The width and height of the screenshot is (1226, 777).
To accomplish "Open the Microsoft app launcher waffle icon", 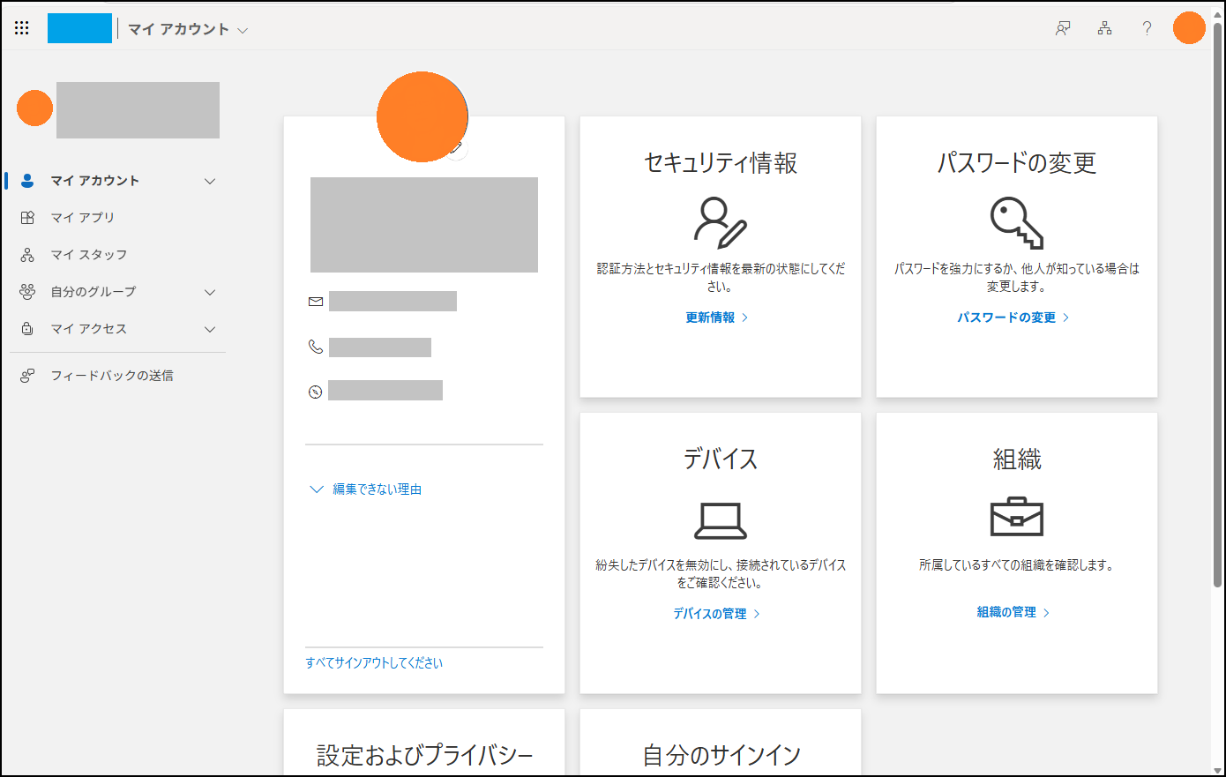I will pyautogui.click(x=22, y=27).
